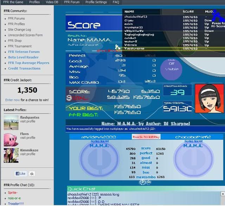Open the Video DB menu
This screenshot has width=225, height=206.
pyautogui.click(x=52, y=2)
